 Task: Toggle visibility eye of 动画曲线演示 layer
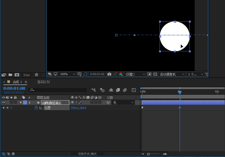(x=4, y=102)
